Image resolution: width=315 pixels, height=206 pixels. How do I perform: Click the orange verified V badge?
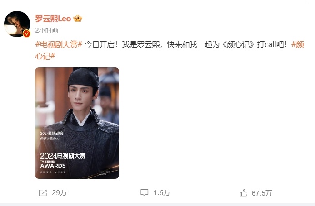(26, 34)
